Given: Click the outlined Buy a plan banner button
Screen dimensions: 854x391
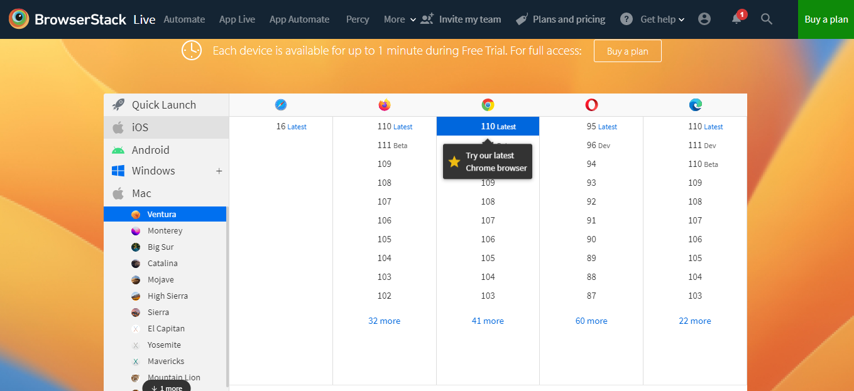Looking at the screenshot, I should (x=627, y=51).
